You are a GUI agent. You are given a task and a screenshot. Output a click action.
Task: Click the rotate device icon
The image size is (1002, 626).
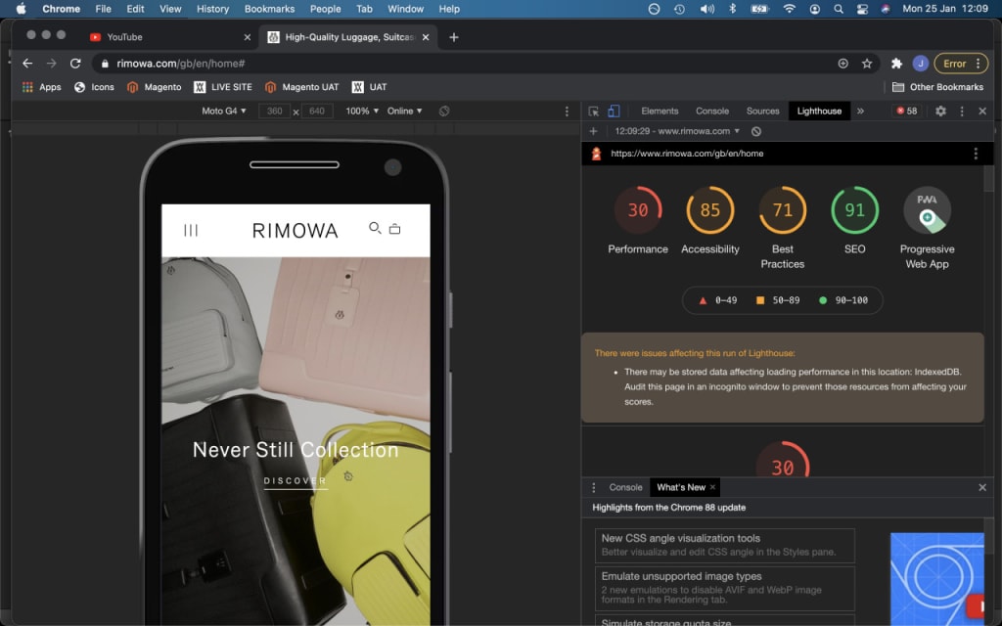pyautogui.click(x=444, y=112)
